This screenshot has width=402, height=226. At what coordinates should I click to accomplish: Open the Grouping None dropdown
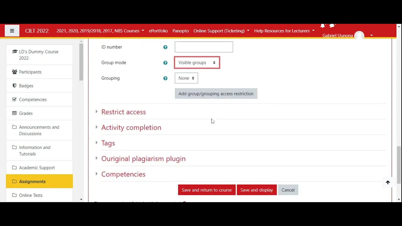186,78
